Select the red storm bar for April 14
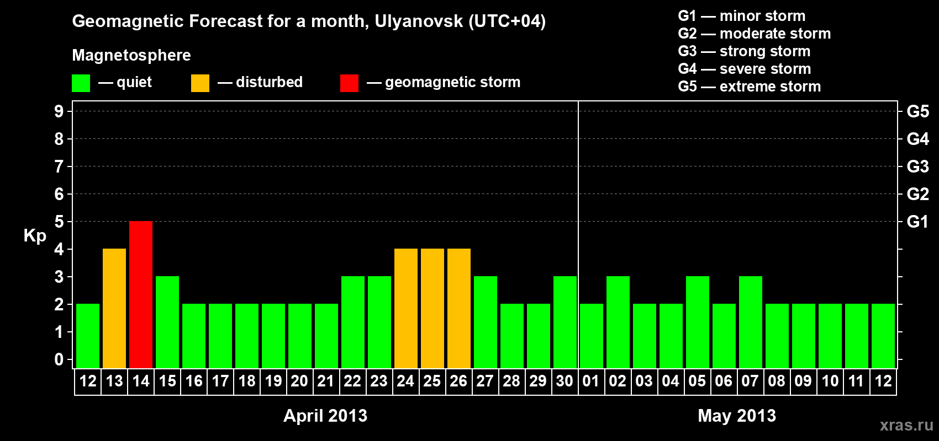This screenshot has width=939, height=441. (x=141, y=294)
